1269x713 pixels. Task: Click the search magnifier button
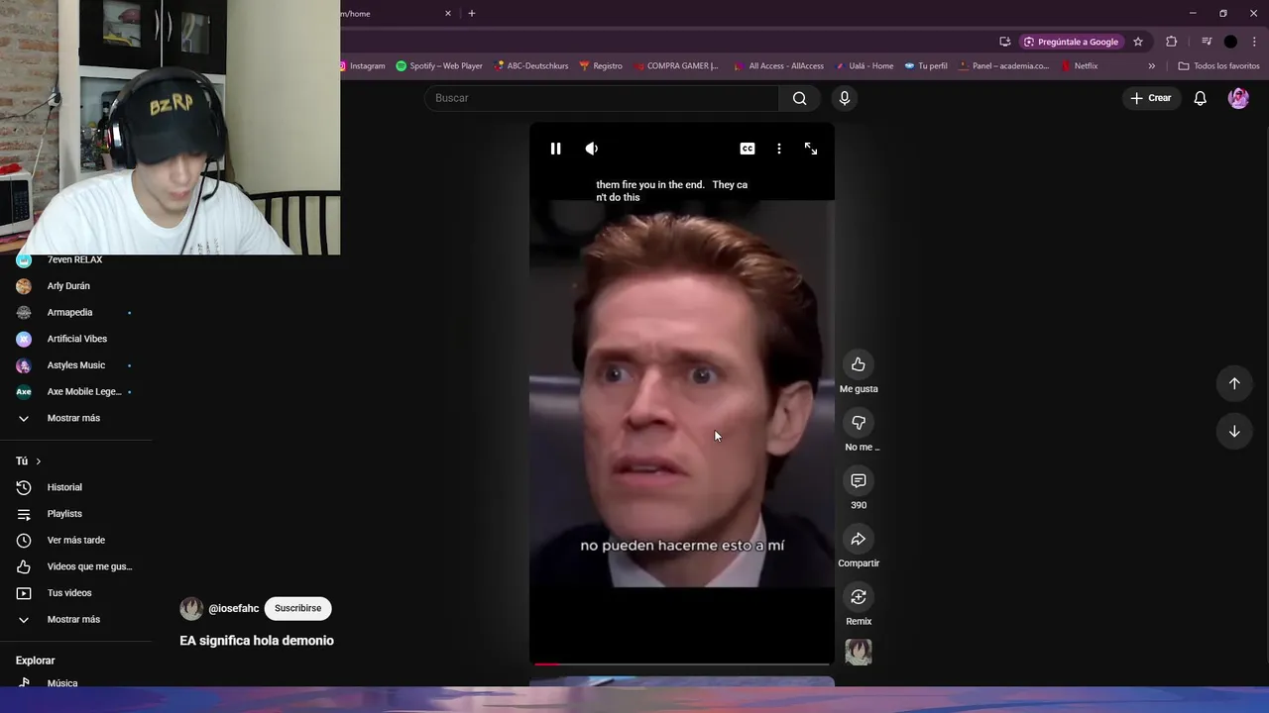point(800,98)
